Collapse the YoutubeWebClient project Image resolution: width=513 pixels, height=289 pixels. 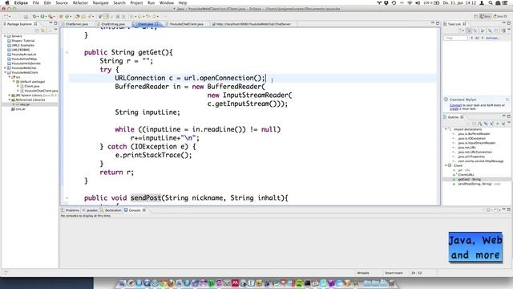5,72
